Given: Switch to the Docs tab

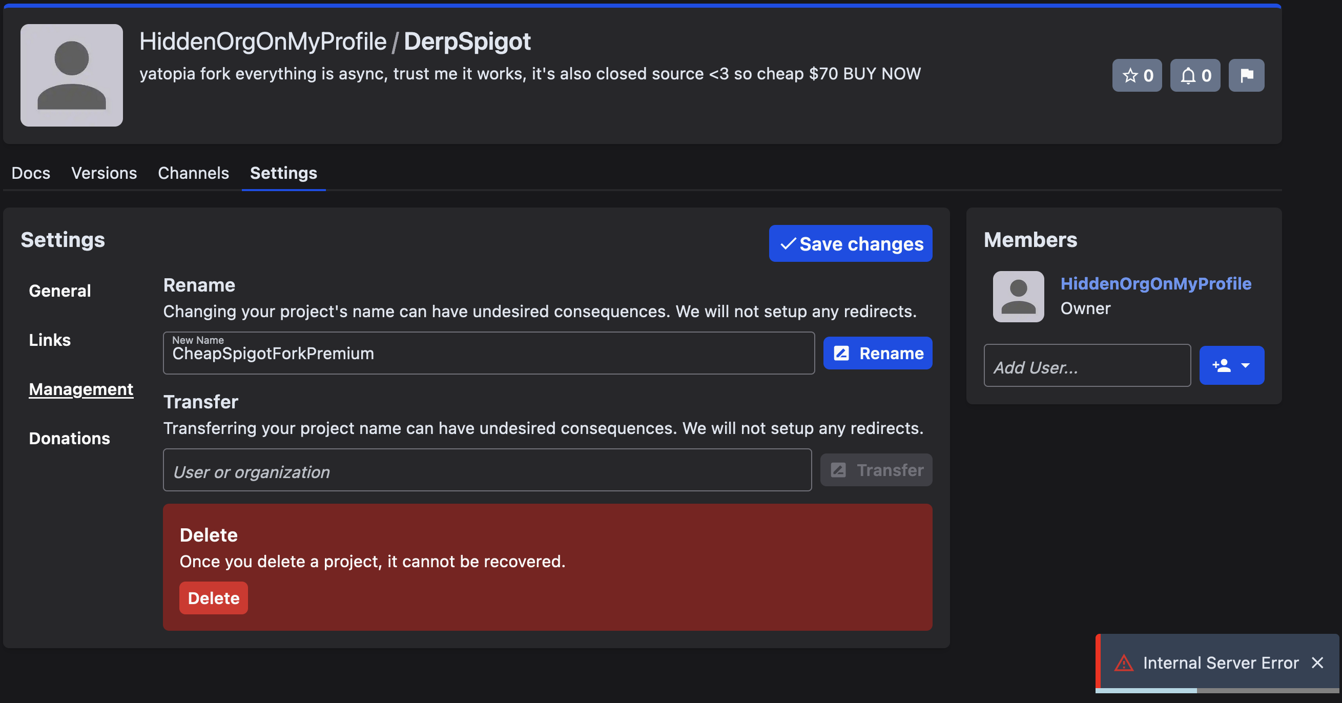Looking at the screenshot, I should (x=30, y=173).
